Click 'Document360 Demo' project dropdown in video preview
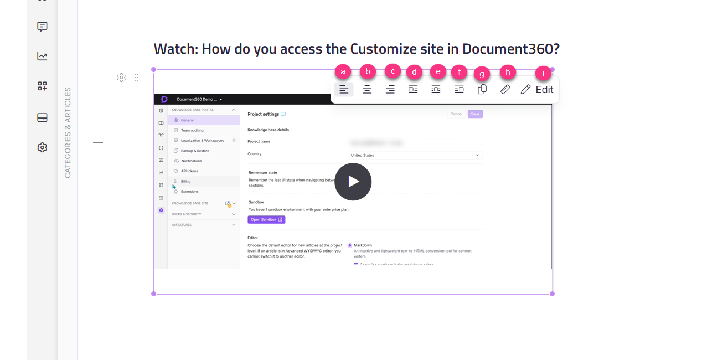This screenshot has height=360, width=728. (x=199, y=100)
